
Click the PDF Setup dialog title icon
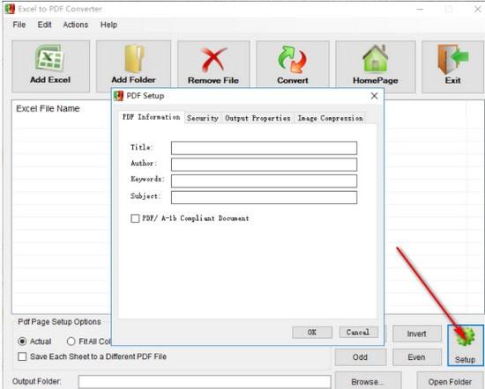[118, 96]
